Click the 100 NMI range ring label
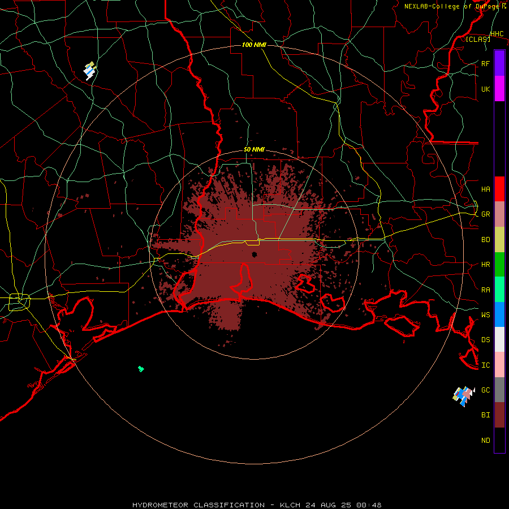 (254, 45)
